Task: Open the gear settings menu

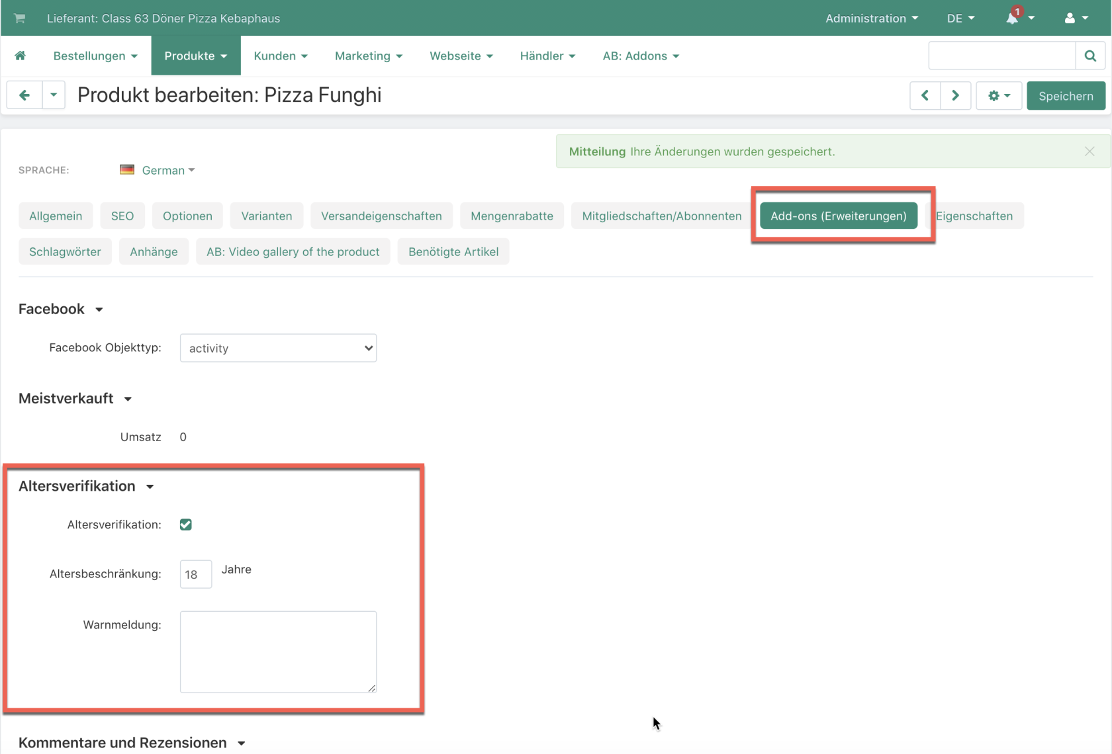Action: click(x=999, y=96)
